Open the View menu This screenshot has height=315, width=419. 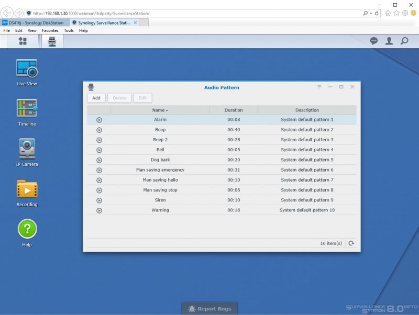(x=32, y=30)
